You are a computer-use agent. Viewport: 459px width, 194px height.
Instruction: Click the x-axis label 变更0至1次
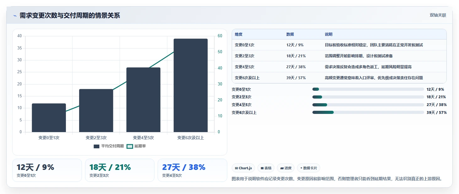pos(49,138)
